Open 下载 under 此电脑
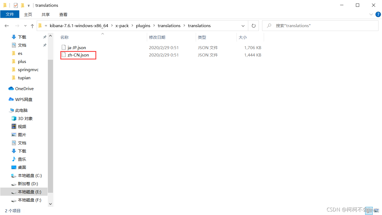382x215 pixels. (22, 151)
